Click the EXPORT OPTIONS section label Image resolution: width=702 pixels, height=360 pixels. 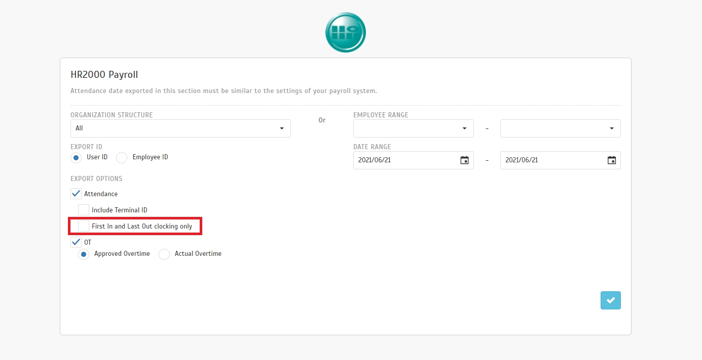point(96,178)
